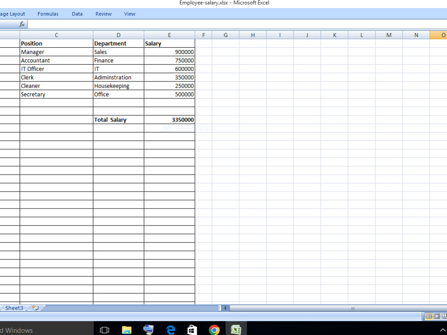
Task: Select the Position header cell
Action: tap(56, 44)
